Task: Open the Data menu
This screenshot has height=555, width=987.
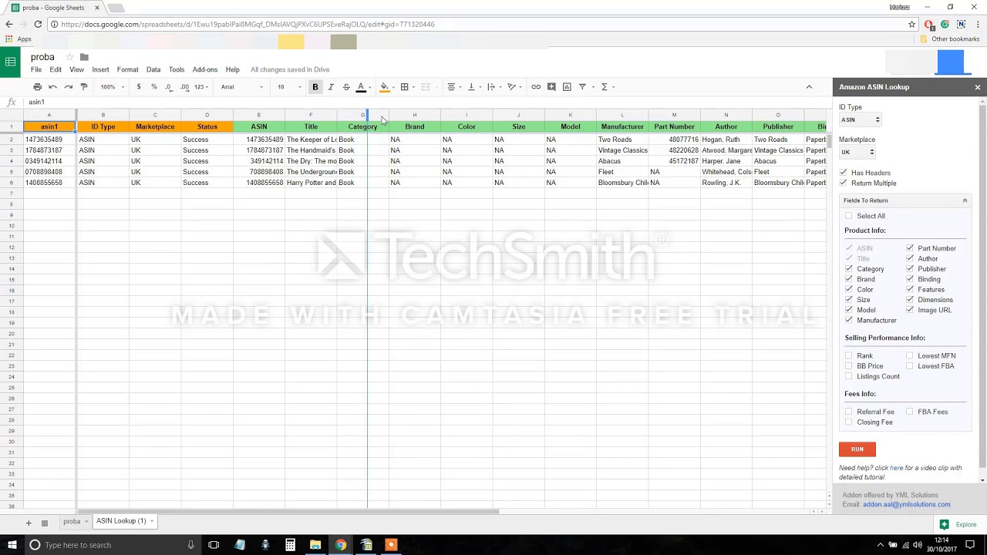Action: [x=153, y=70]
